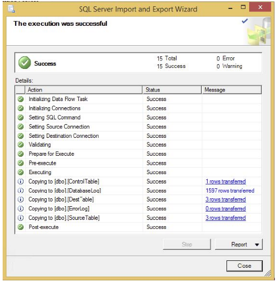277x283 pixels.
Task: Open '3 rows transferred' link for DestTable
Action: [225, 199]
